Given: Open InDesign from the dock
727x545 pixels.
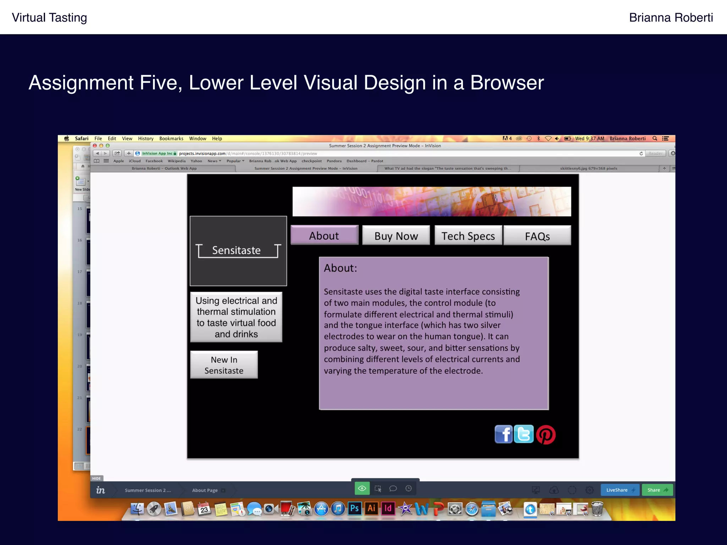Looking at the screenshot, I should click(388, 508).
